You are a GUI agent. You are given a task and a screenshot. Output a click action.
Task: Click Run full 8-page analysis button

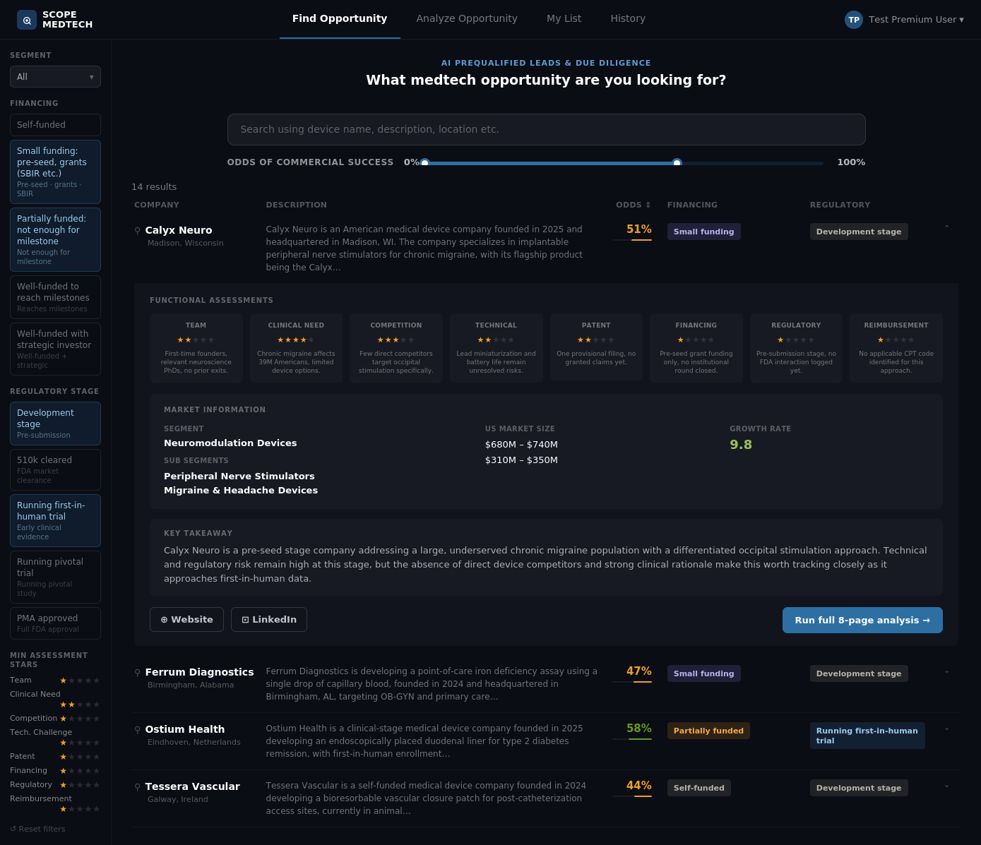coord(862,621)
